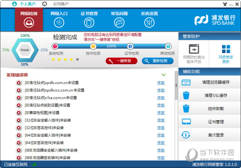Click the error list scrollbar thumb

pos(176,85)
